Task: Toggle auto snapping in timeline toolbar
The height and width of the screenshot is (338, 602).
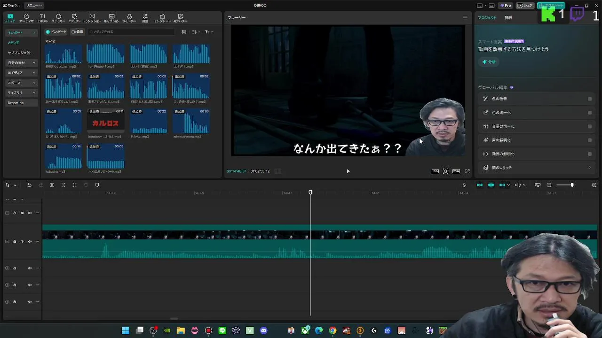Action: point(491,185)
